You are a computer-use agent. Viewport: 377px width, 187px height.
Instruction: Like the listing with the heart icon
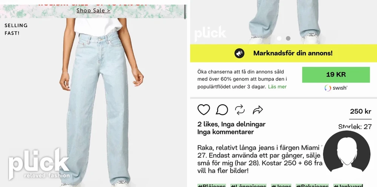click(204, 110)
